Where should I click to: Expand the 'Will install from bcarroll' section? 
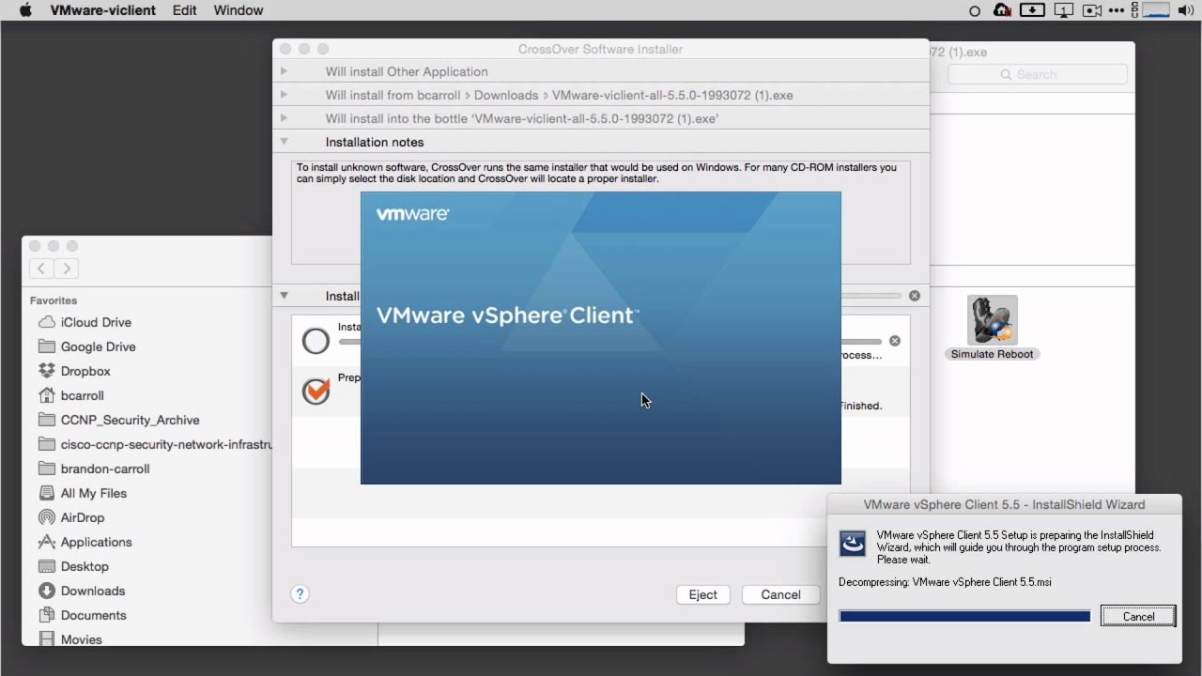(x=284, y=95)
